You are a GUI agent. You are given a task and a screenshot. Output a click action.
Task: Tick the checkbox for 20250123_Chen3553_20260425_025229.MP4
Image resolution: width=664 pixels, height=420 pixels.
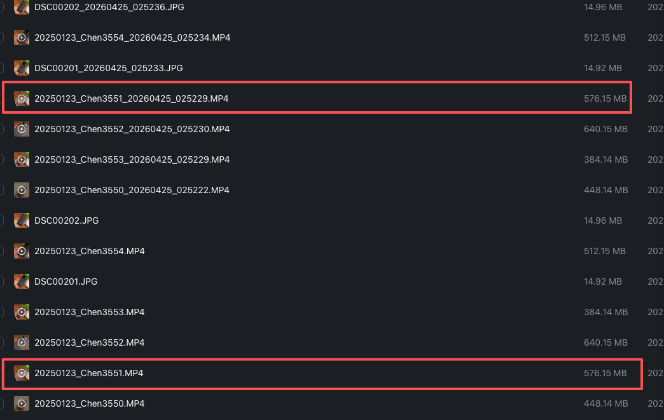click(x=1, y=159)
